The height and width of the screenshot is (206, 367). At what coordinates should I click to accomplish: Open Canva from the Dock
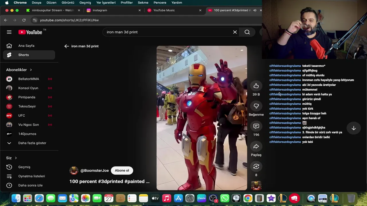202,198
